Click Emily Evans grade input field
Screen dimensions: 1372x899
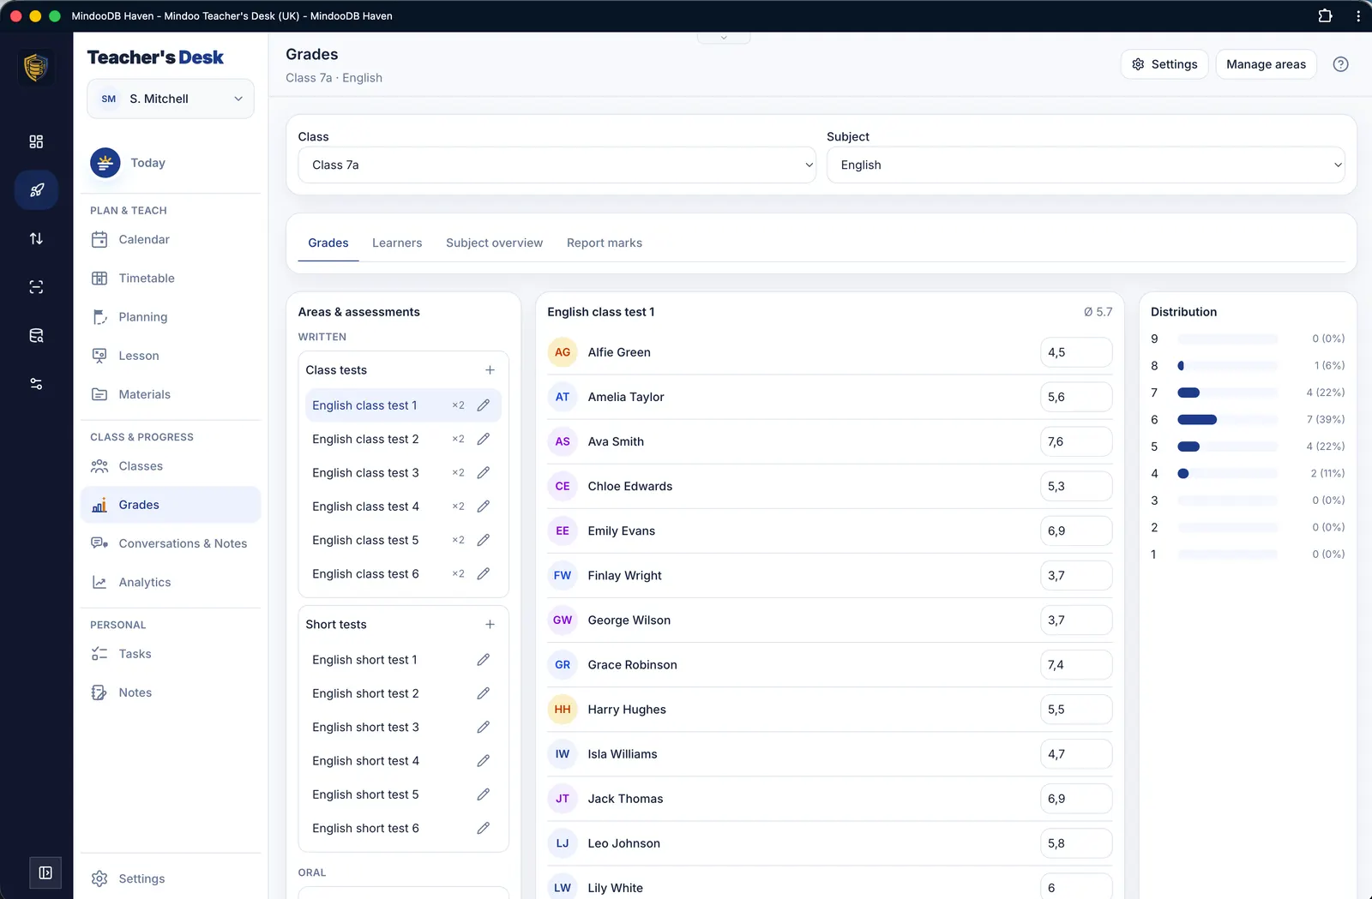[x=1076, y=531]
